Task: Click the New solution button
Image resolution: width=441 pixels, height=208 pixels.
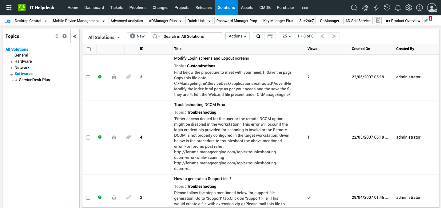Action: click(x=137, y=36)
